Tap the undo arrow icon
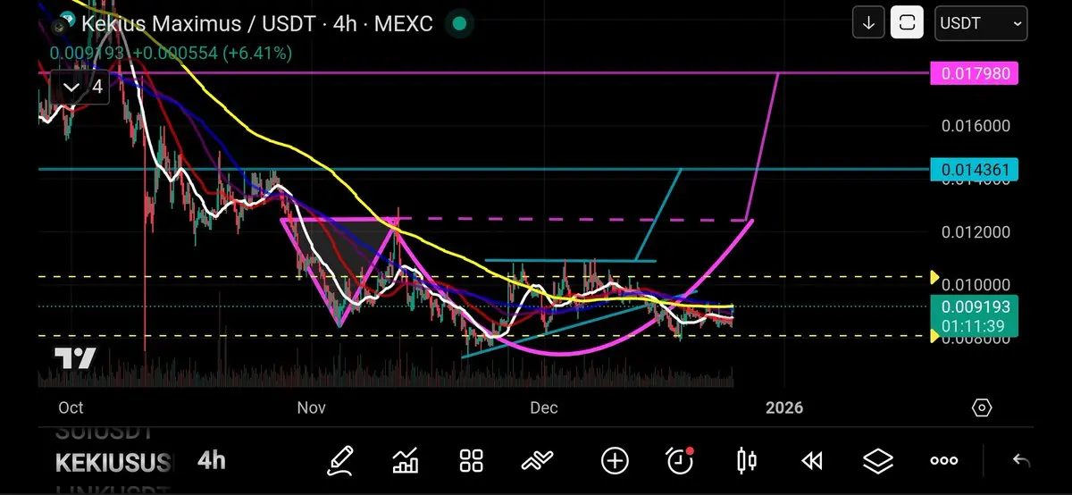Screen dimensions: 1072x495 (1021, 460)
